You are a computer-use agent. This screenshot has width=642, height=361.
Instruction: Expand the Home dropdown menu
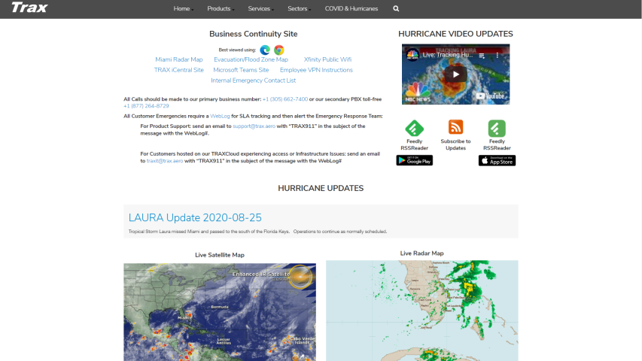tap(182, 9)
